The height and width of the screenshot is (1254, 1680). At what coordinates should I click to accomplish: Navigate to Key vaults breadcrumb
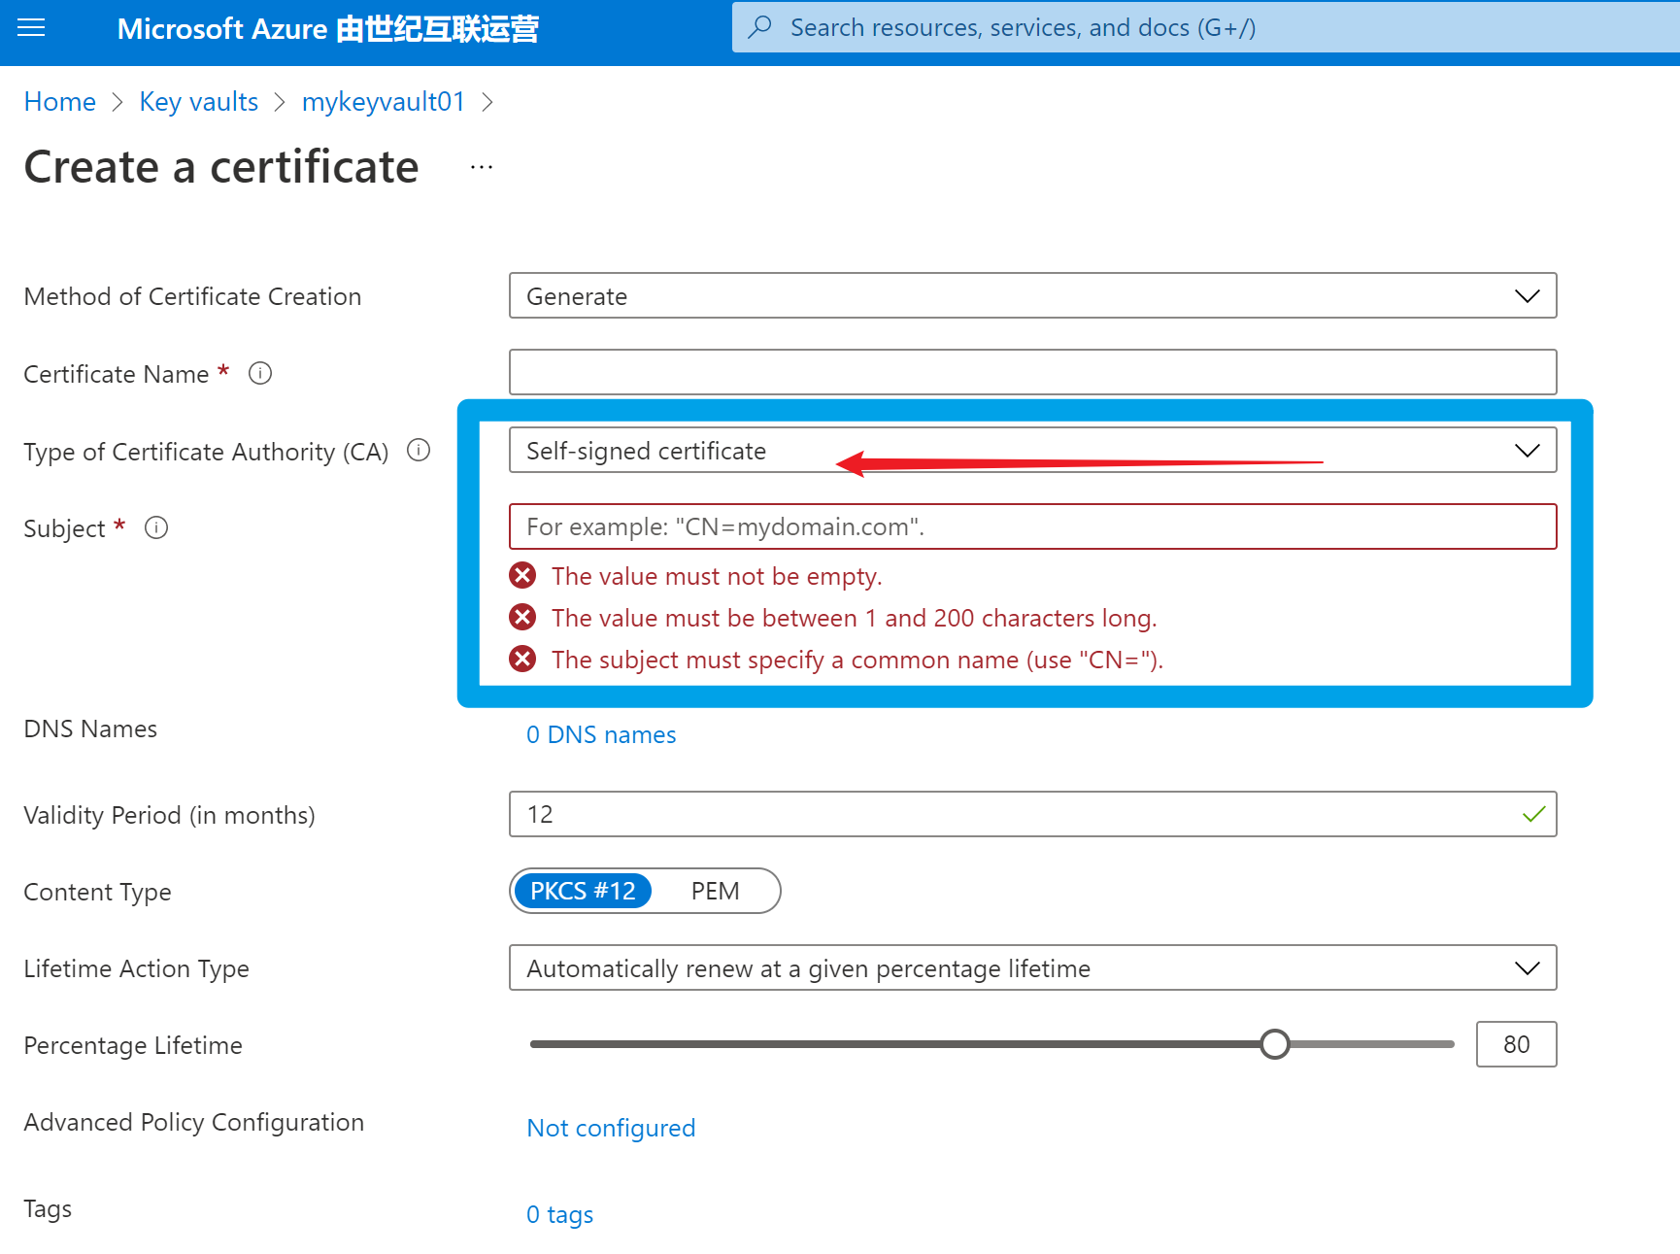click(x=198, y=102)
